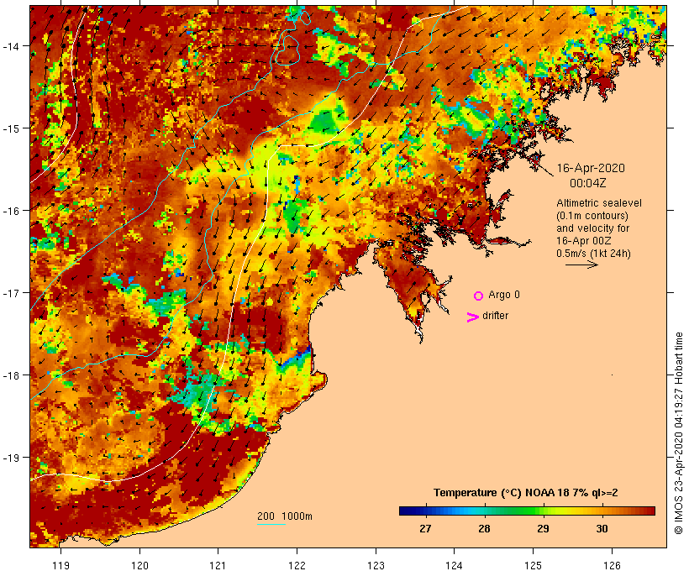Click the latitude axis label -18
Viewport: 689px width, 571px height.
tap(11, 375)
